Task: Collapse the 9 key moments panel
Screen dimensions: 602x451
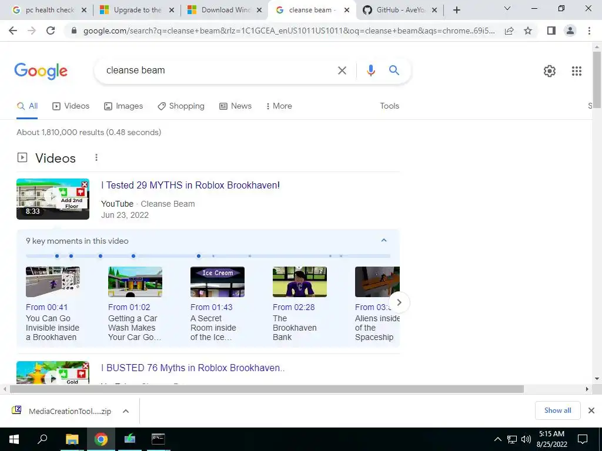Action: pos(383,240)
